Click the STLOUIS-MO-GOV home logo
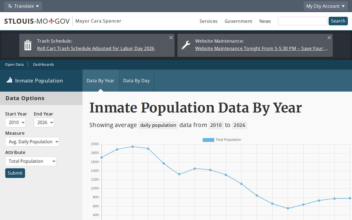Image resolution: width=352 pixels, height=220 pixels. click(37, 21)
